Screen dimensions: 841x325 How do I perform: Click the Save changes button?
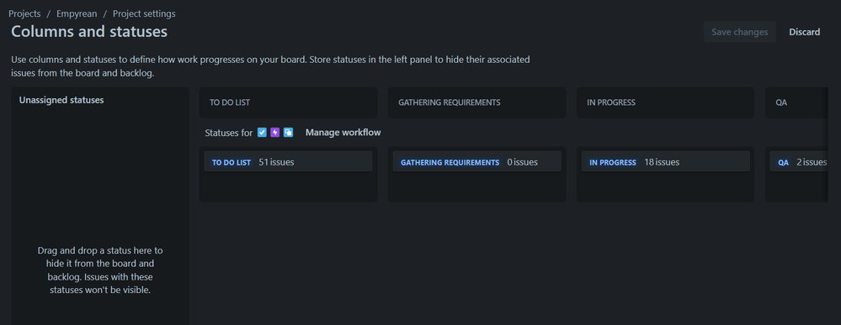coord(740,32)
